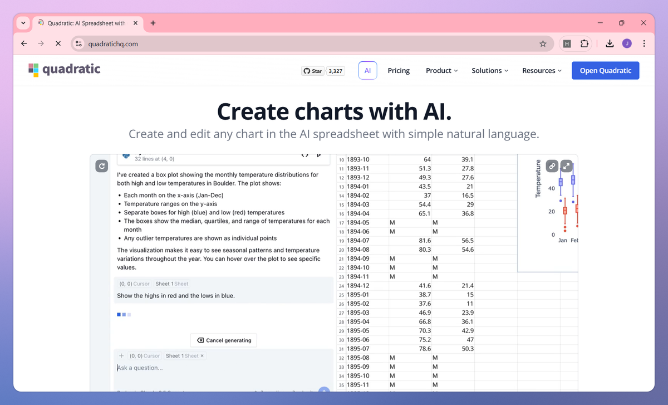Select the cell with value 81.6

[x=410, y=241]
